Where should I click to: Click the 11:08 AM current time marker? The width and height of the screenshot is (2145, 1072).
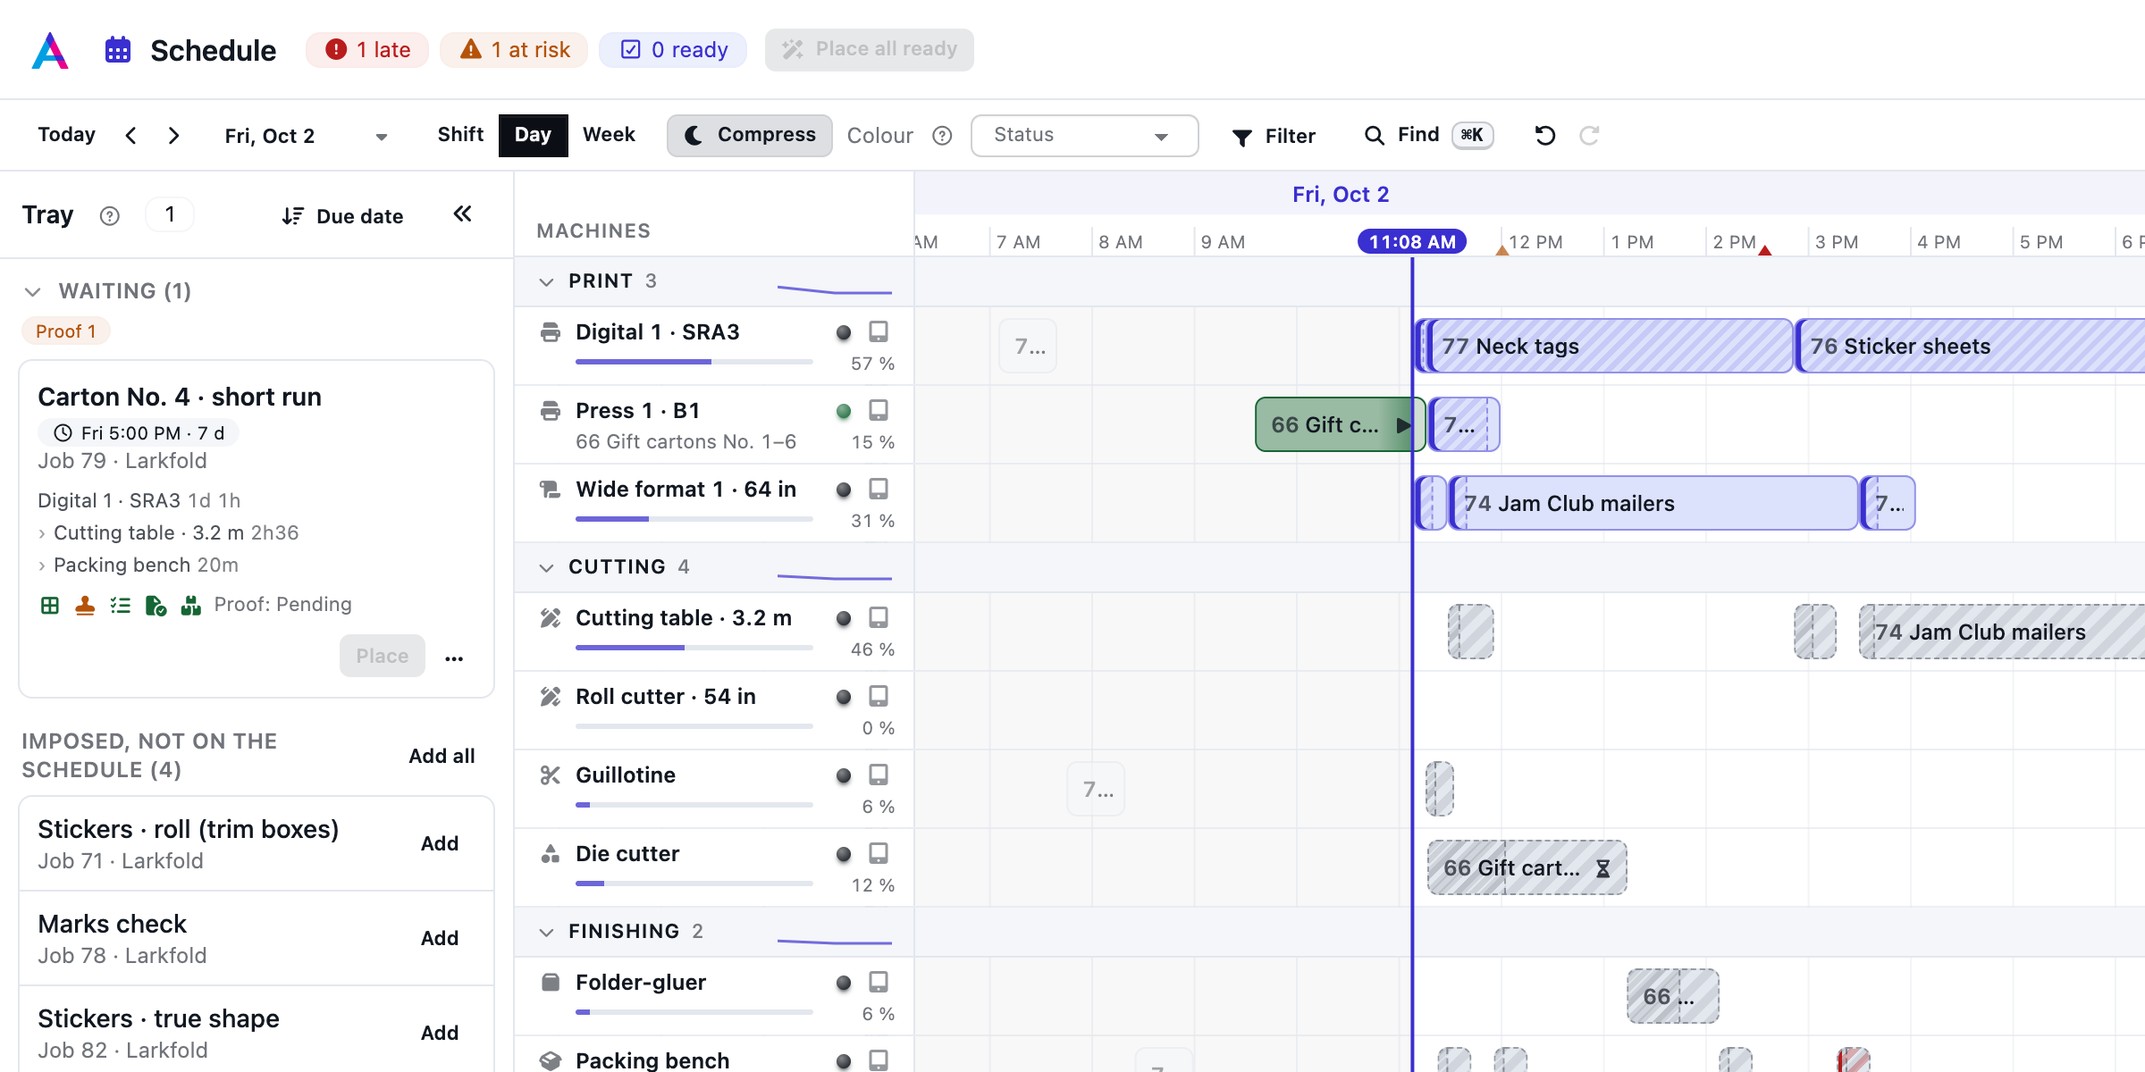(1412, 242)
